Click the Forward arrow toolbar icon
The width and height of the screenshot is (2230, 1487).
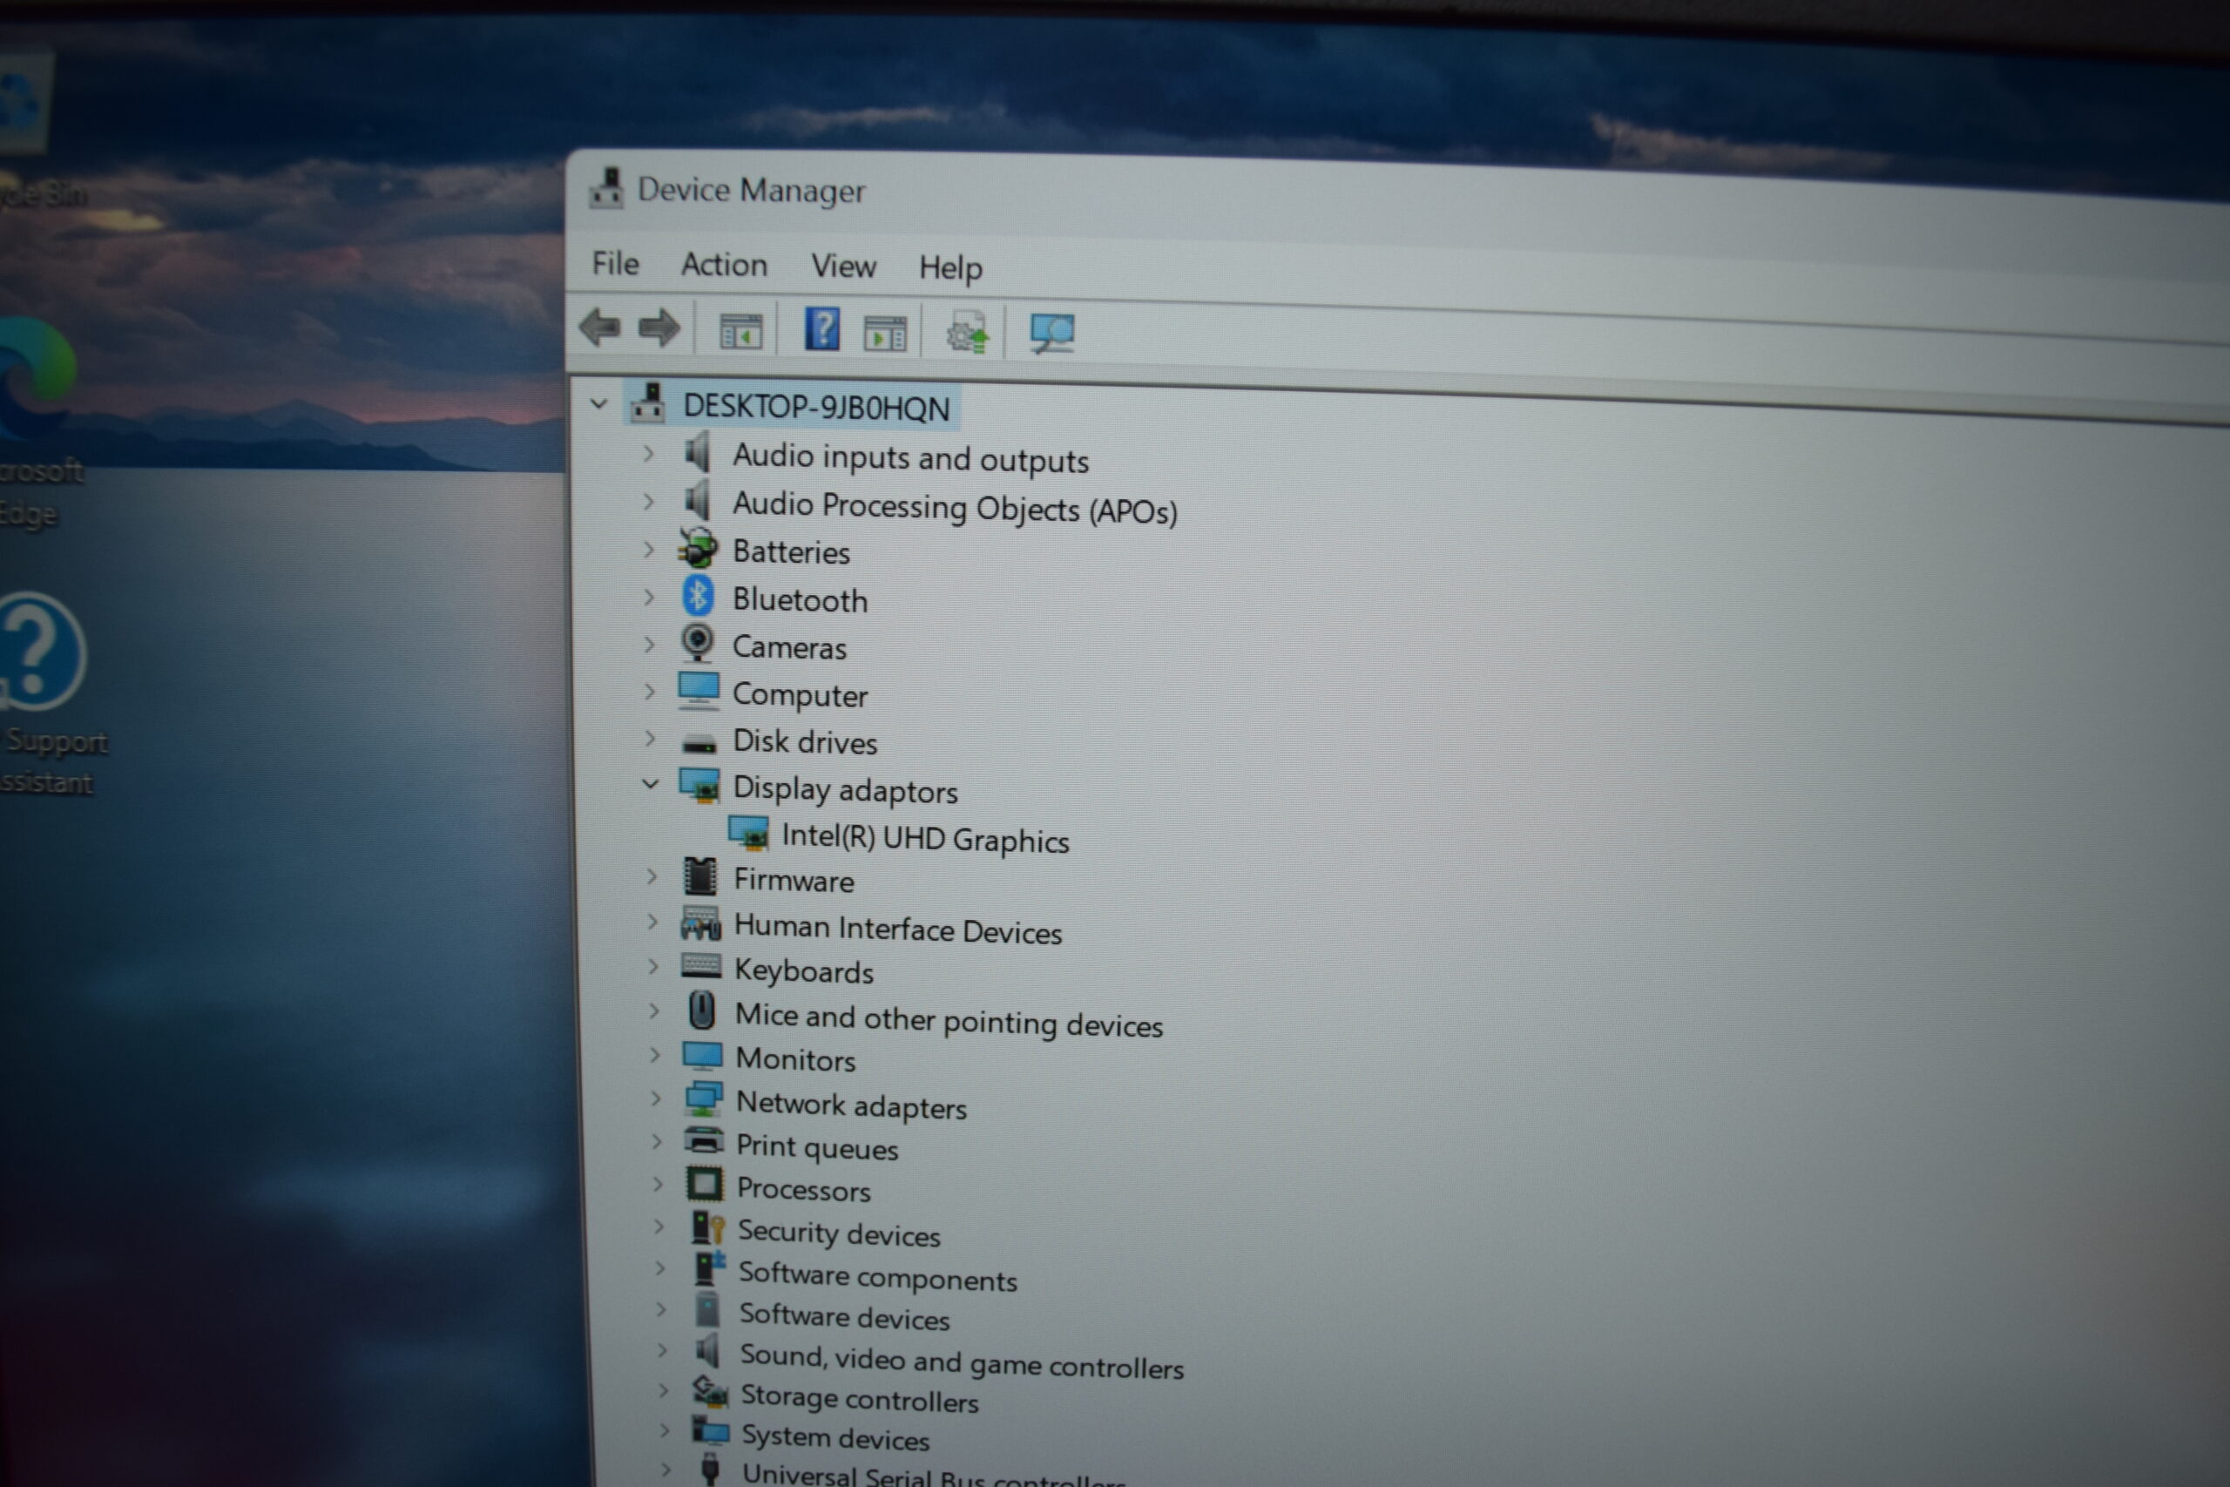pos(659,329)
